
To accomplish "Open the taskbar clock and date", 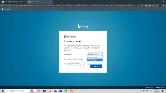I will pyautogui.click(x=157, y=91).
